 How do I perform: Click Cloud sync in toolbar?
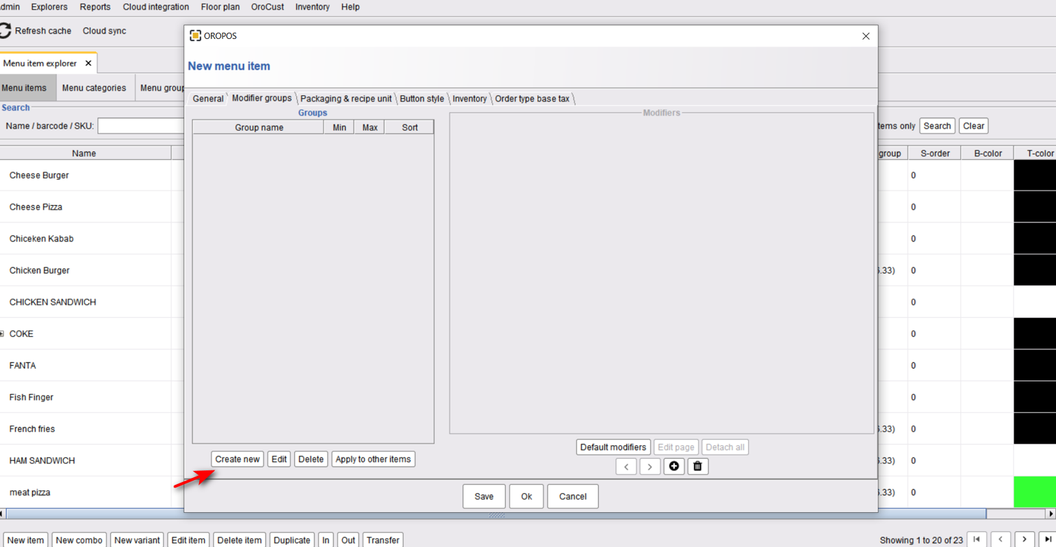[x=104, y=31]
